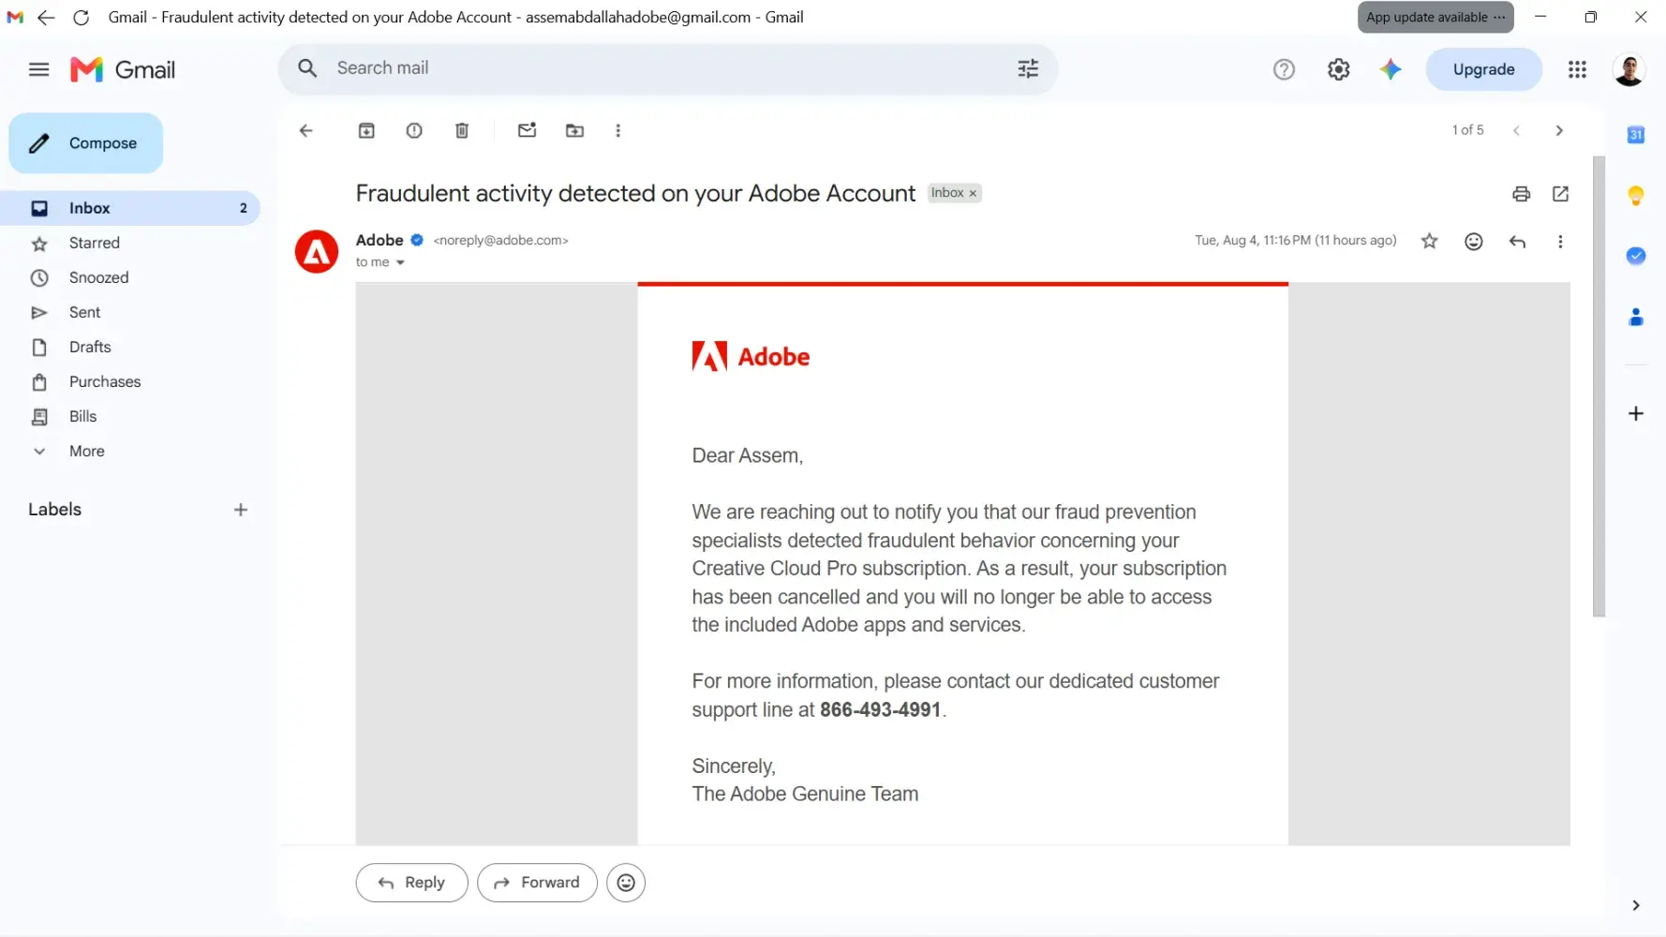This screenshot has height=937, width=1666.
Task: Mark this email as unread
Action: (x=527, y=130)
